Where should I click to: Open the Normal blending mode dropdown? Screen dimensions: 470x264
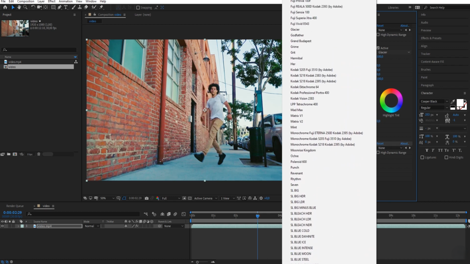(92, 226)
